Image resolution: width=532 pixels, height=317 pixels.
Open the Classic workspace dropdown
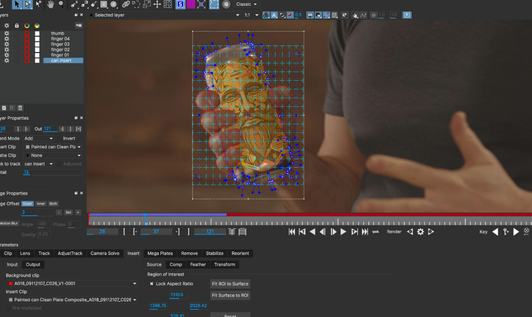[x=246, y=5]
